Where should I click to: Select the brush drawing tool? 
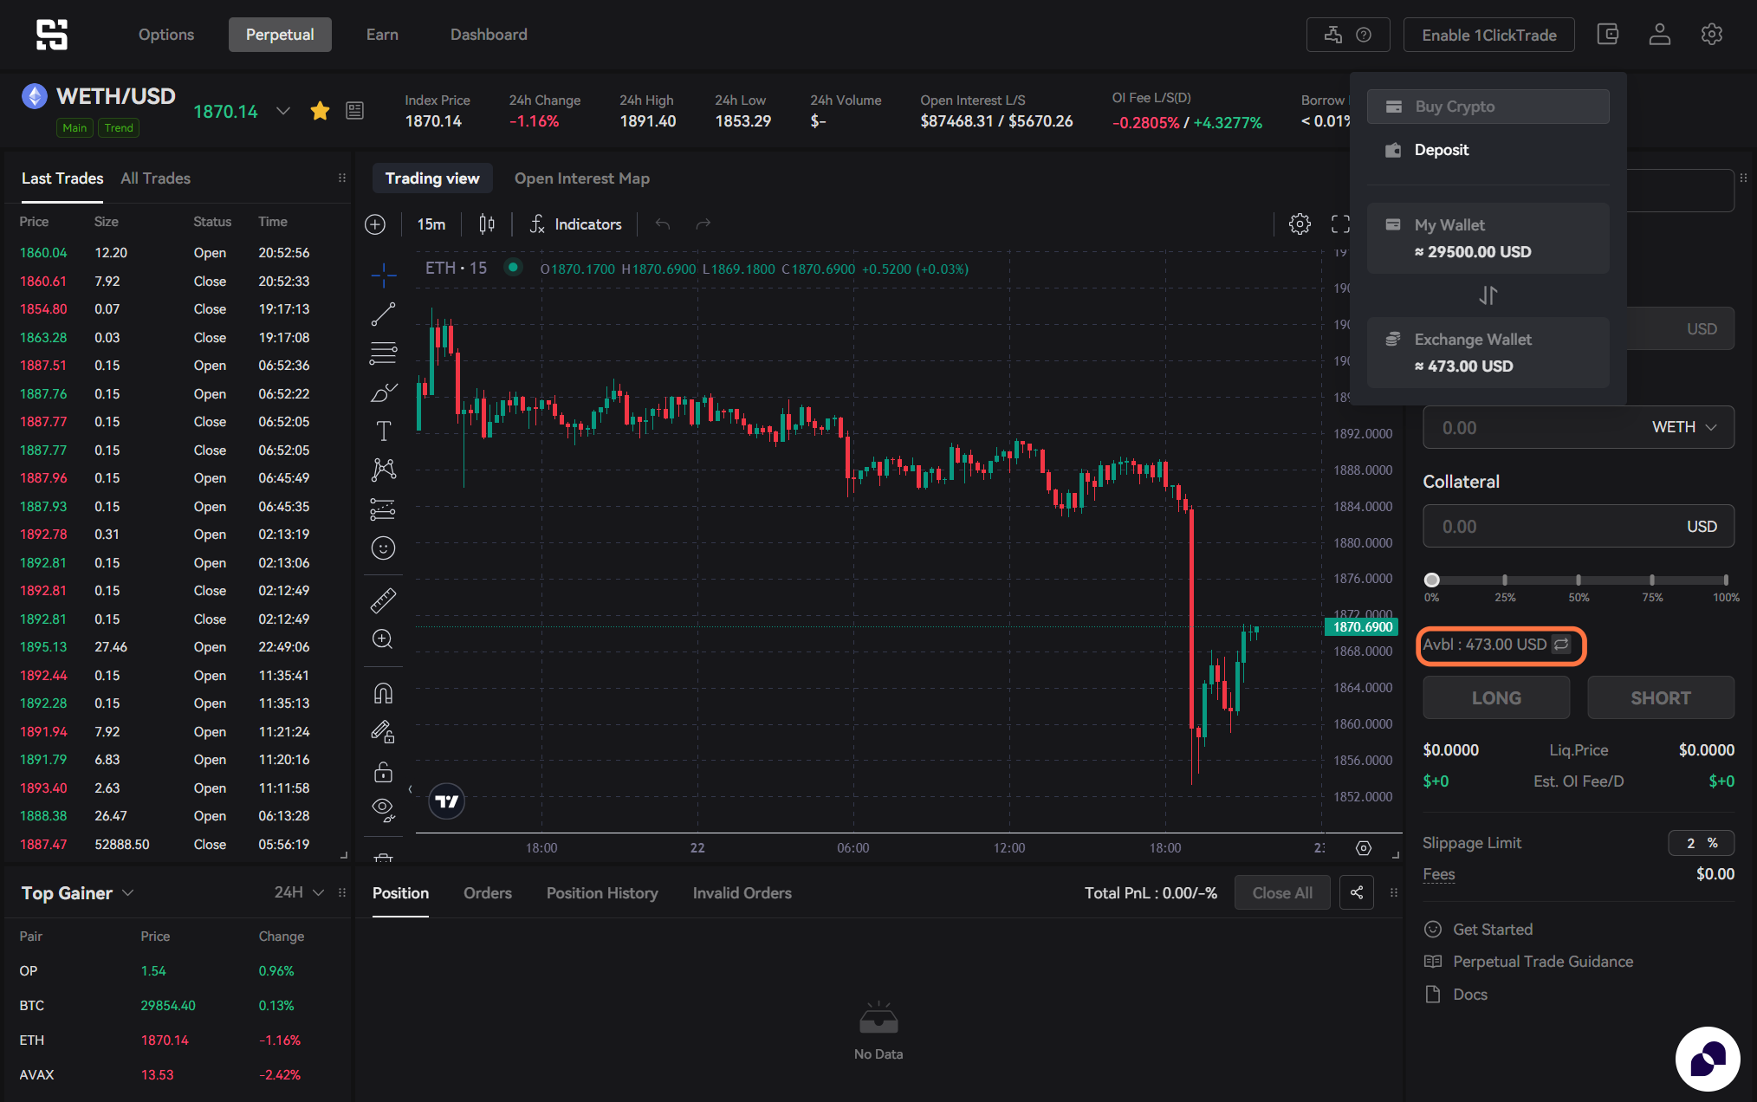pyautogui.click(x=383, y=392)
